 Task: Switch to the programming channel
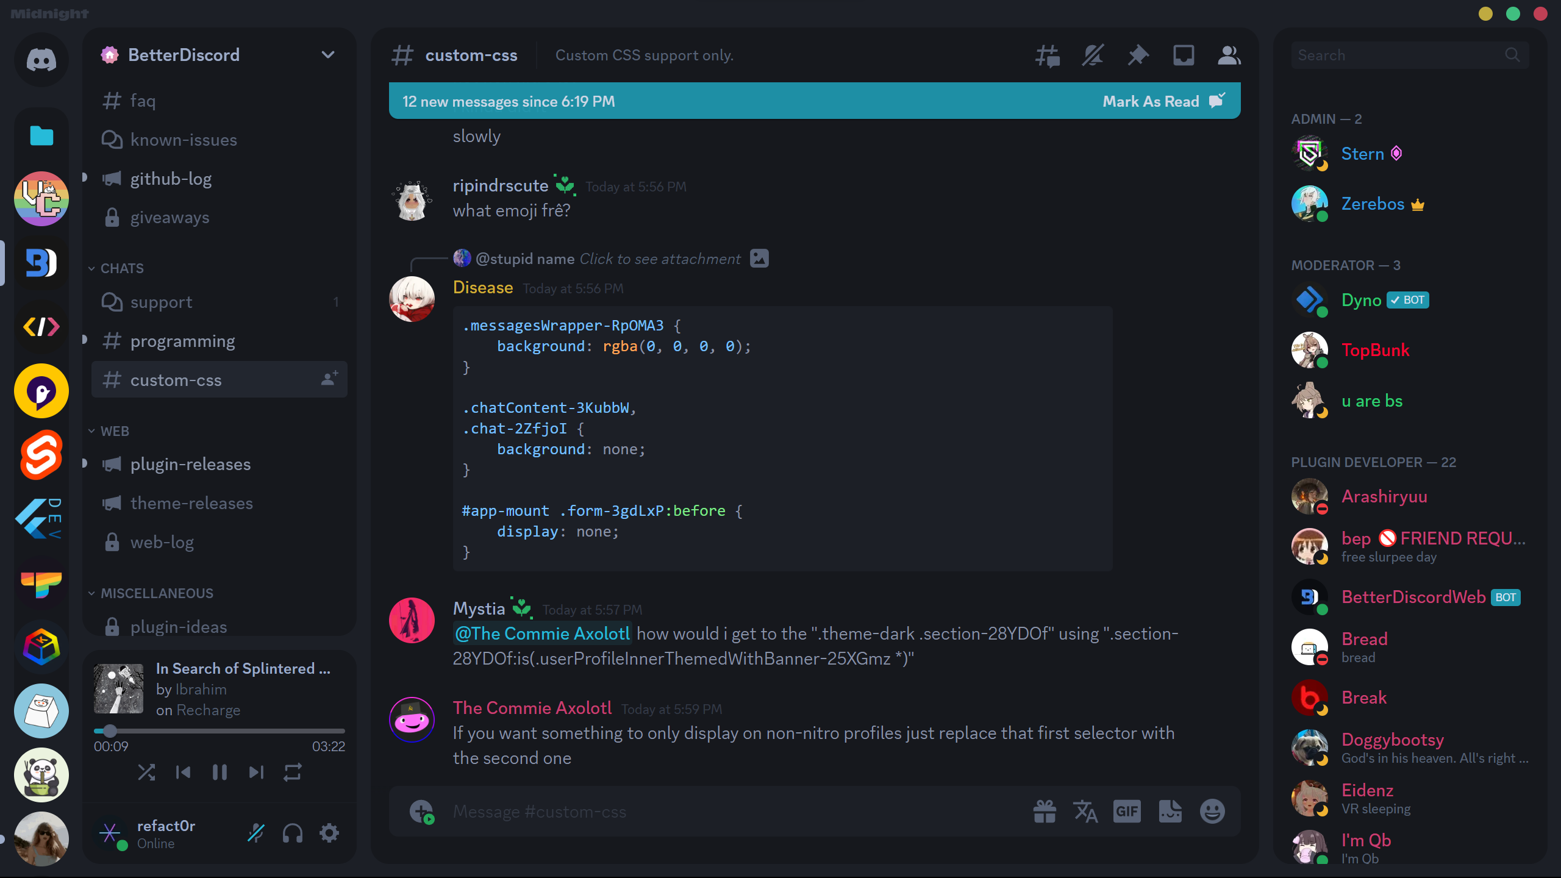click(x=182, y=341)
